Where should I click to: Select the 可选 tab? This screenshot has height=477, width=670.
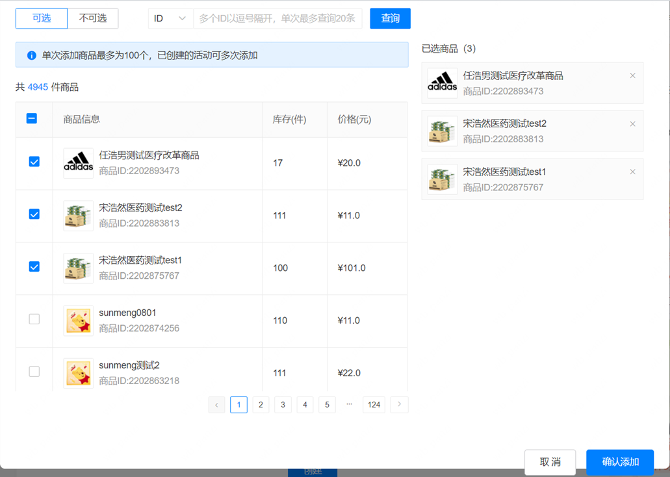(42, 18)
